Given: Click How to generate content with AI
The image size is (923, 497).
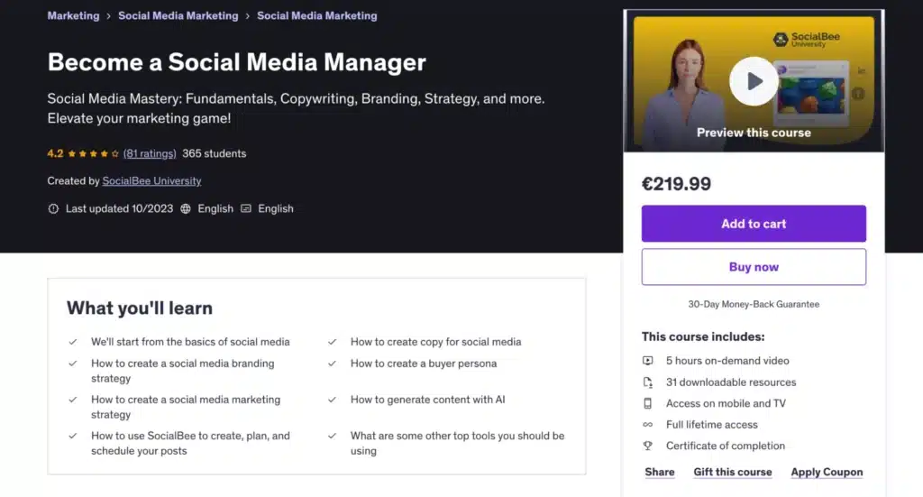Looking at the screenshot, I should [428, 400].
